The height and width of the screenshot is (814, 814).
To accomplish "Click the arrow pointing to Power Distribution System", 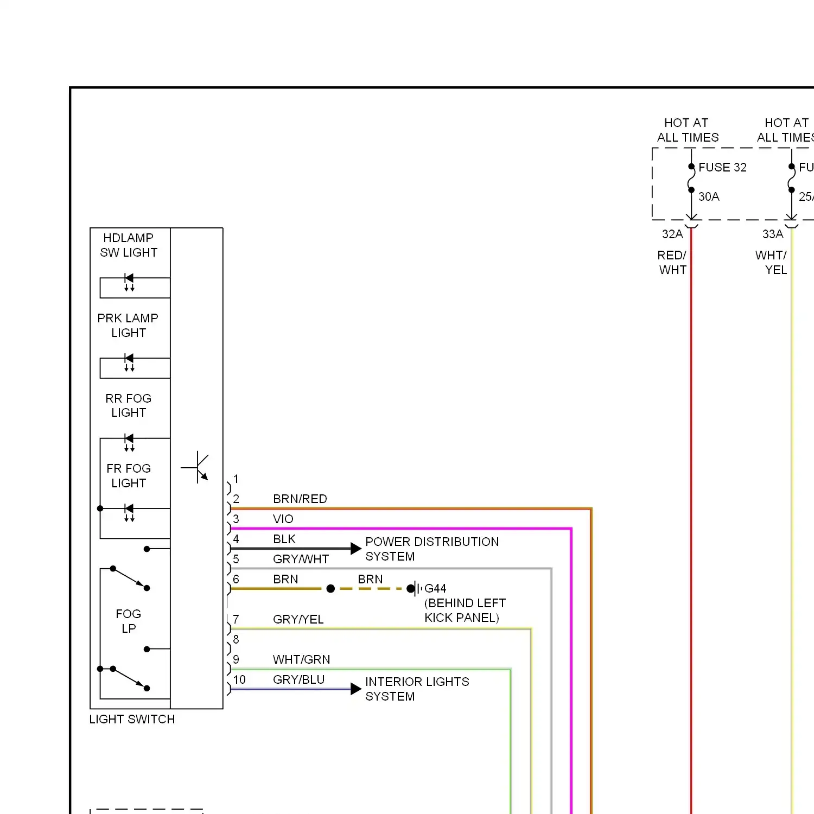I will pyautogui.click(x=355, y=548).
